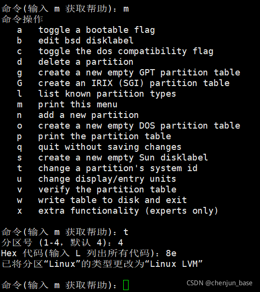Image resolution: width=260 pixels, height=292 pixels.
Task: Click the 'toggle a bootable flag' line
Action: 96,30
